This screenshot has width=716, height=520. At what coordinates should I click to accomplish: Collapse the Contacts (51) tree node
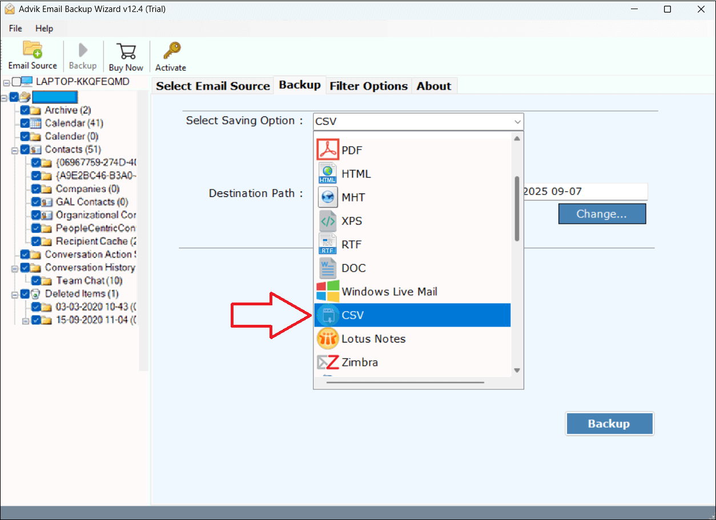15,150
